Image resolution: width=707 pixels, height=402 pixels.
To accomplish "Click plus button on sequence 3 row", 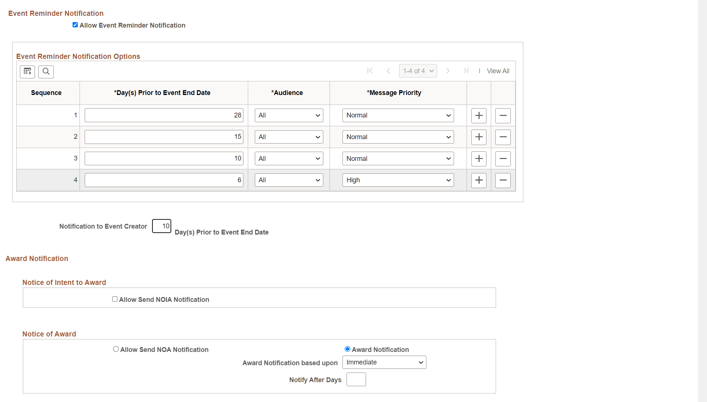I will [479, 159].
